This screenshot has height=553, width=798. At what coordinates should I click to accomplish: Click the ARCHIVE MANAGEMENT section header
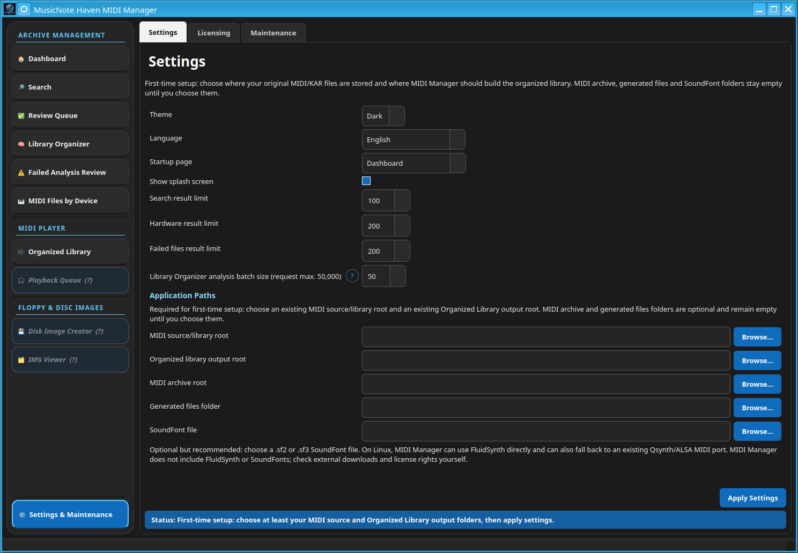click(x=62, y=35)
